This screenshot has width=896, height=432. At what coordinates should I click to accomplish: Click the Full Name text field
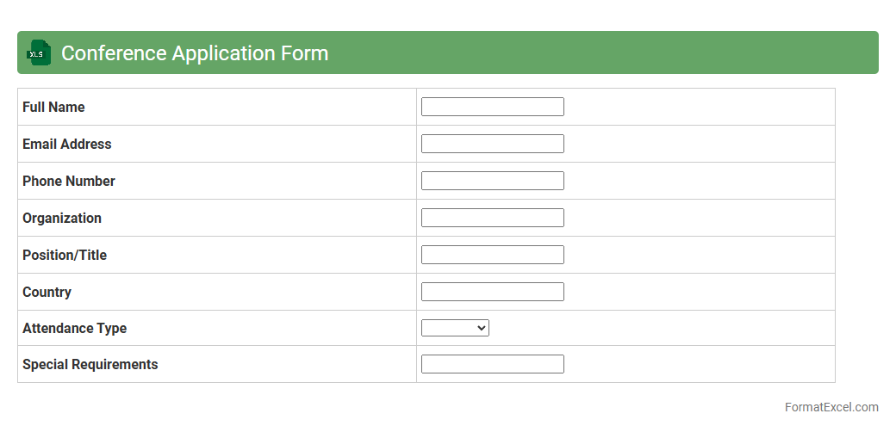492,107
